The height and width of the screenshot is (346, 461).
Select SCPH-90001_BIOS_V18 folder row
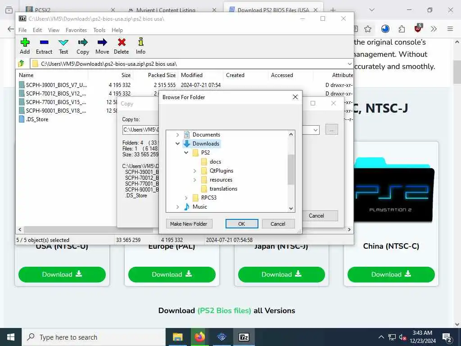pos(53,111)
